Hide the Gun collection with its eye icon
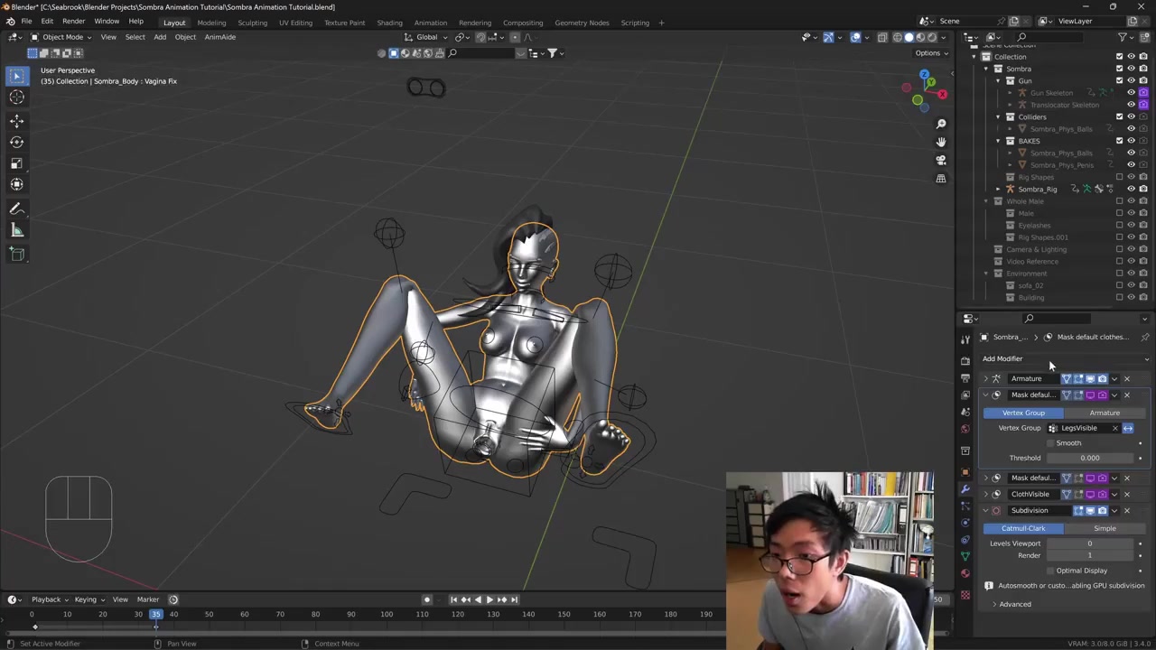This screenshot has width=1156, height=650. point(1131,80)
